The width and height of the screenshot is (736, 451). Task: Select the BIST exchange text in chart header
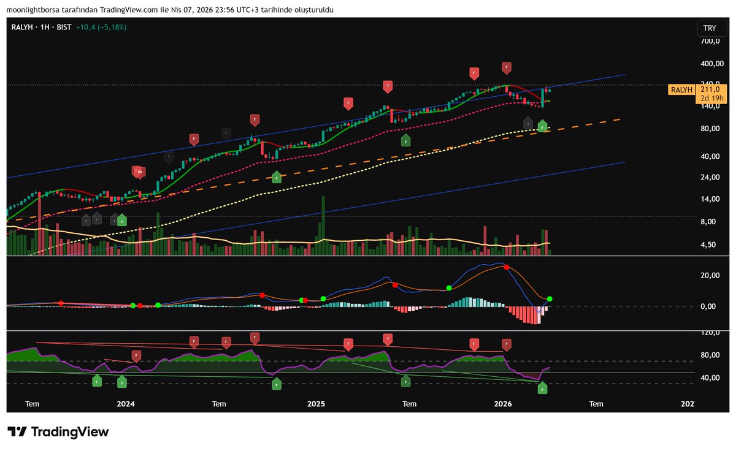pos(64,28)
